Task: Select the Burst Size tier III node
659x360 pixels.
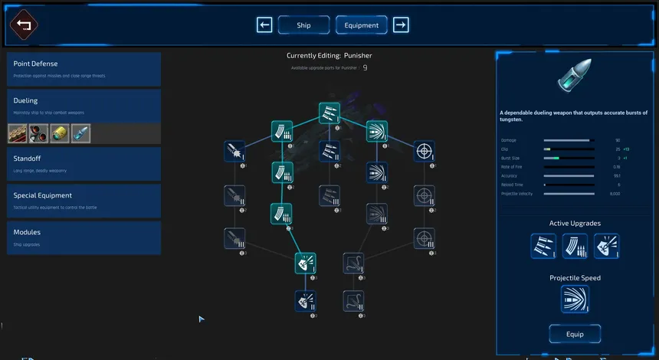Action: (329, 196)
